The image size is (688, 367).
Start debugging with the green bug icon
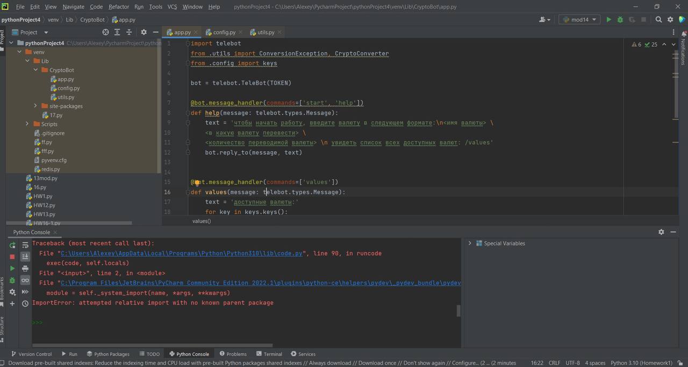(620, 20)
